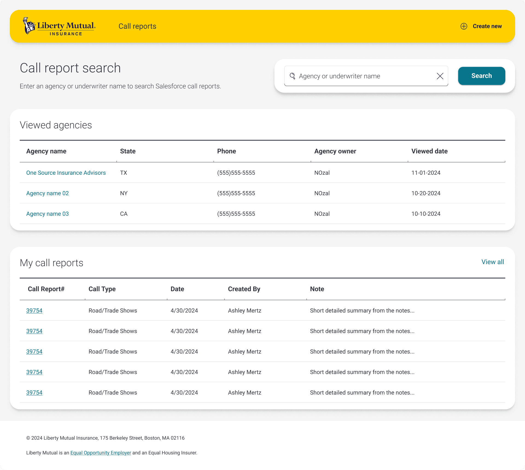Open last call report 39754 link
The height and width of the screenshot is (470, 525).
[x=34, y=393]
